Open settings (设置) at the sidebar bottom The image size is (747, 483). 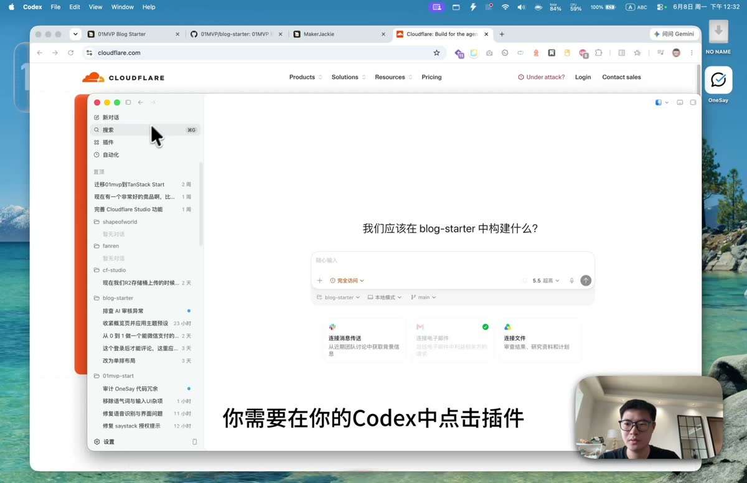point(104,442)
